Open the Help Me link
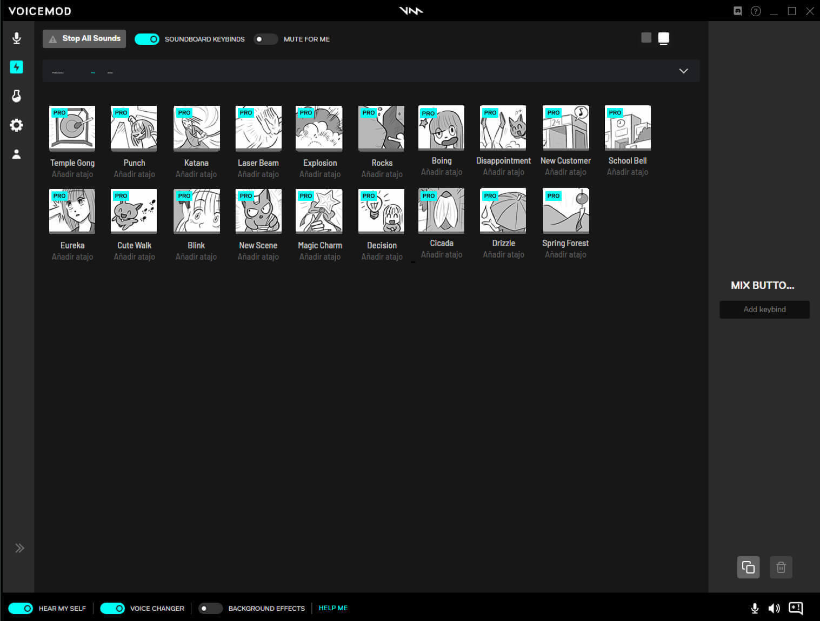This screenshot has width=820, height=621. point(333,608)
